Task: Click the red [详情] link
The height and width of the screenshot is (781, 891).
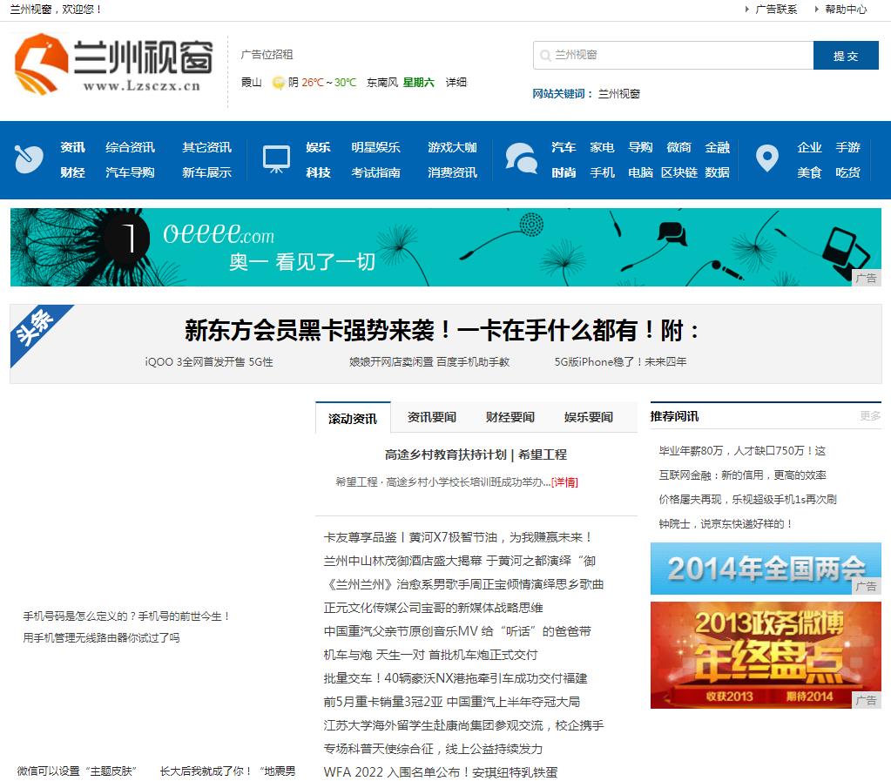Action: pos(564,482)
